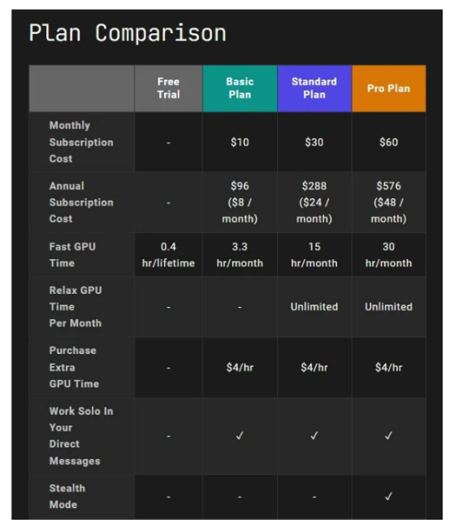450x527 pixels.
Task: Select the $96 annual cost cell
Action: pos(240,202)
